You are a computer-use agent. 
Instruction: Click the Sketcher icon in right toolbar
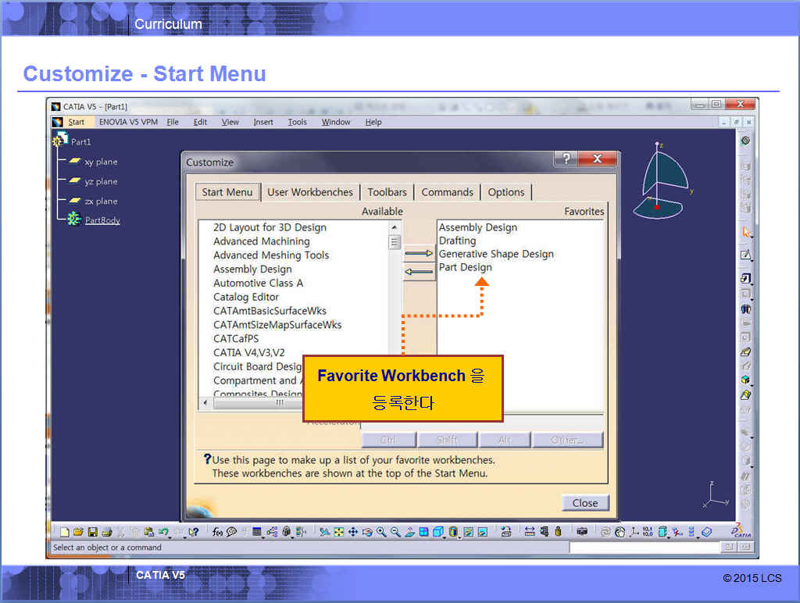[746, 255]
